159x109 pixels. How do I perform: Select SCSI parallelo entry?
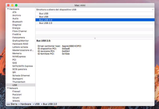pyautogui.click(x=20, y=69)
